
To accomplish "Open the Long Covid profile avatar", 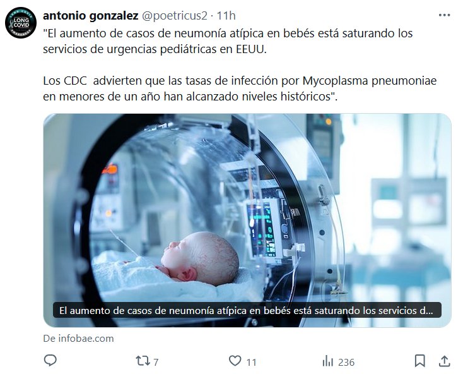I will 21,23.
